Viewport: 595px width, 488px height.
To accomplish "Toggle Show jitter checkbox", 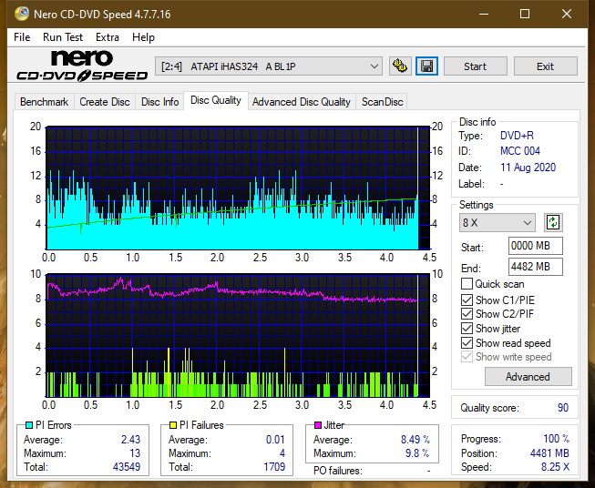I will [x=467, y=329].
